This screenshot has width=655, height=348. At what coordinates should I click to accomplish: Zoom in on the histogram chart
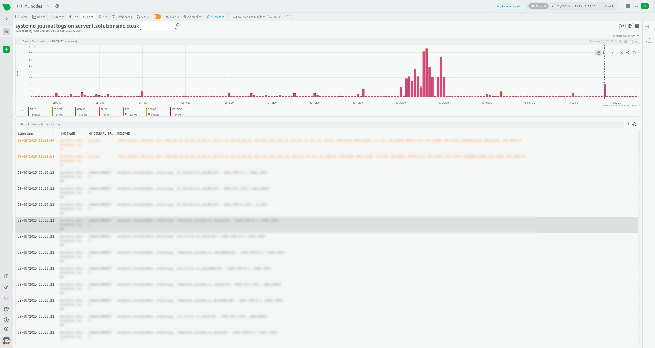(622, 53)
